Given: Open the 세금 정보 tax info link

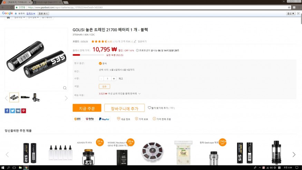Looking at the screenshot, I should 124,119.
